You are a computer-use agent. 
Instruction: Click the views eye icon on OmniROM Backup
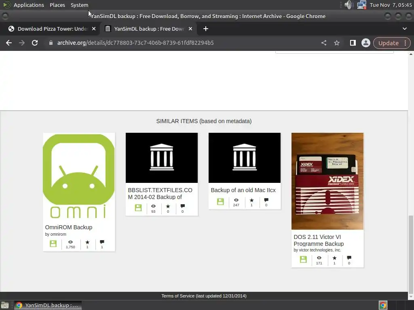70,242
